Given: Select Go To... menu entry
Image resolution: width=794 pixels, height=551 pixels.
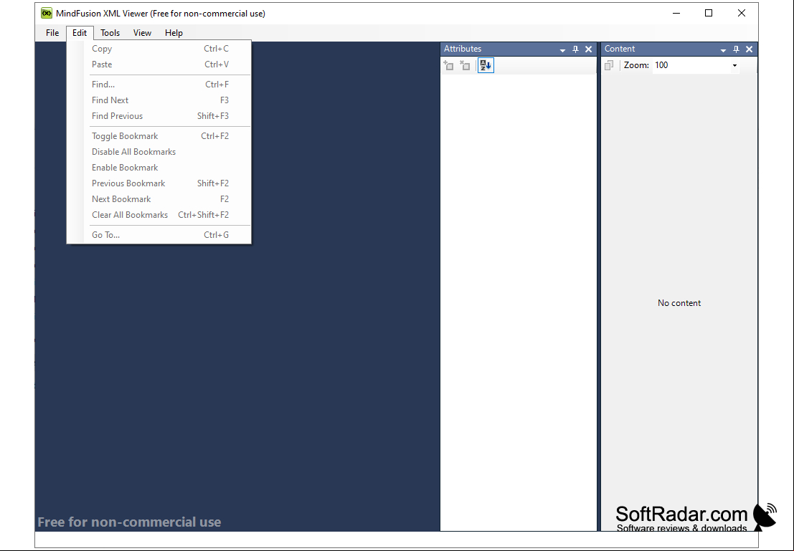Looking at the screenshot, I should click(159, 235).
